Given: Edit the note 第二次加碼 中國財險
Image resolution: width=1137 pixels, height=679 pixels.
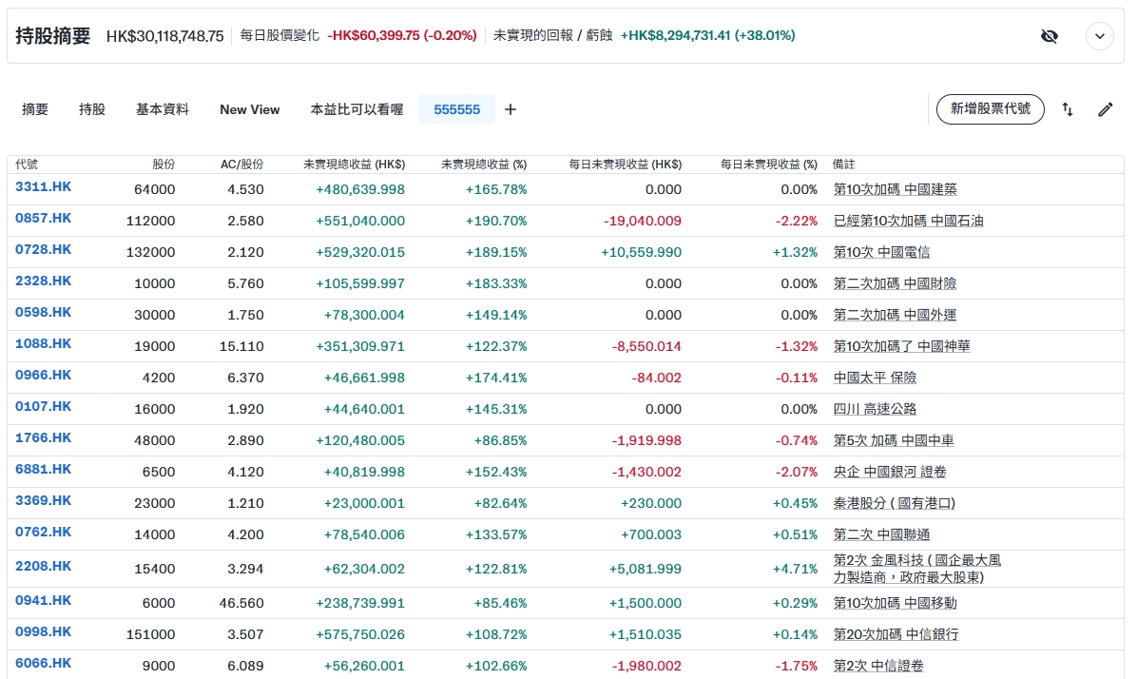Looking at the screenshot, I should pyautogui.click(x=895, y=283).
